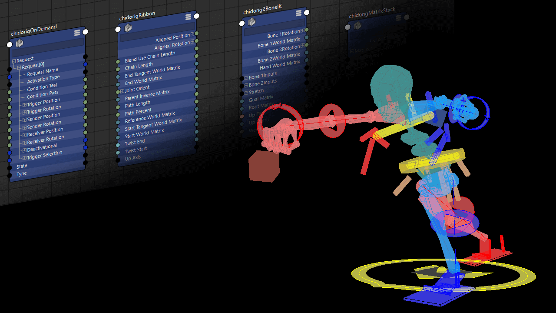This screenshot has height=313, width=556.
Task: Collapse the Request attribute group
Action: [x=14, y=61]
